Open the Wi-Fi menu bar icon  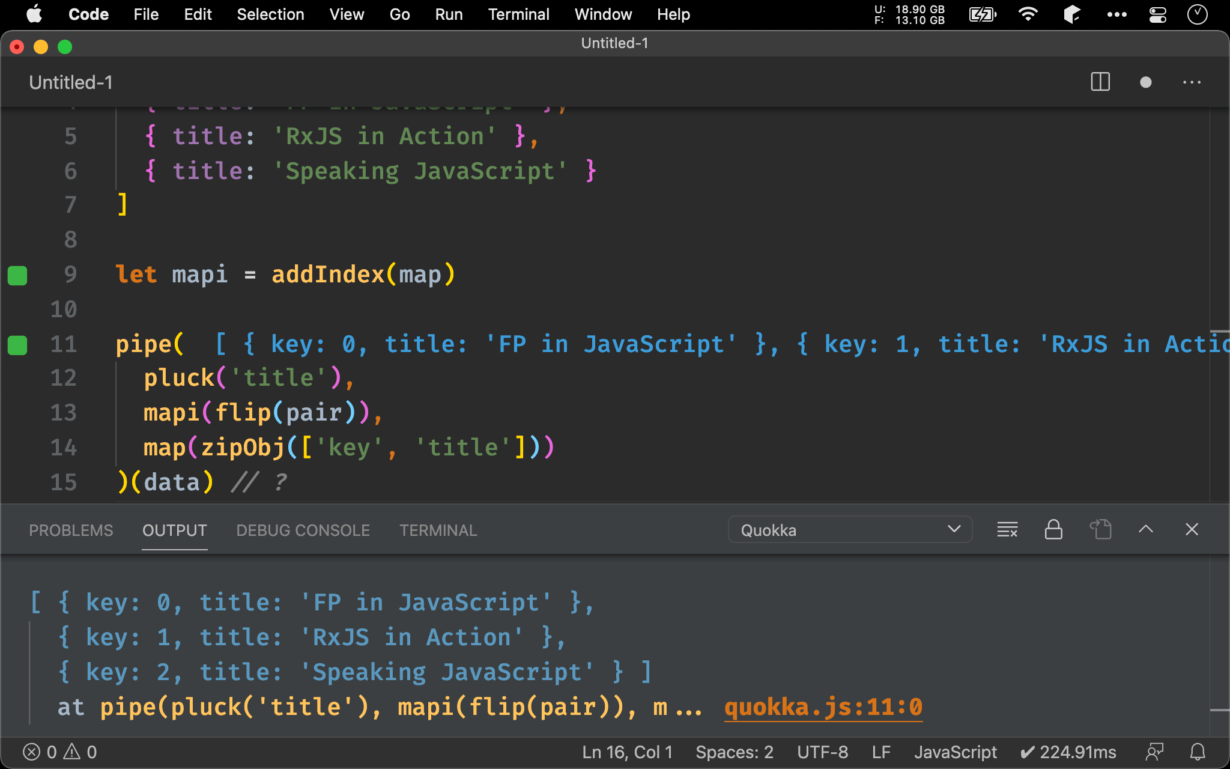click(1028, 14)
